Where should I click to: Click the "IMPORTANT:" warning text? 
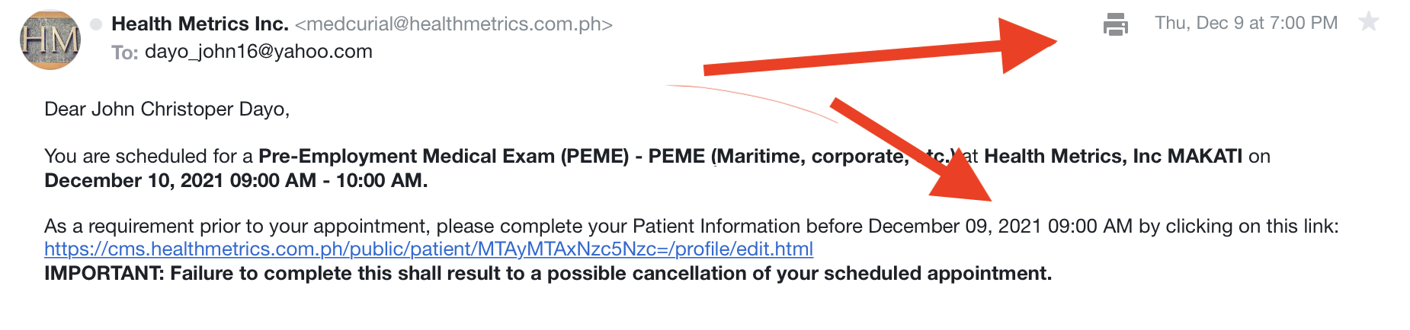[104, 273]
